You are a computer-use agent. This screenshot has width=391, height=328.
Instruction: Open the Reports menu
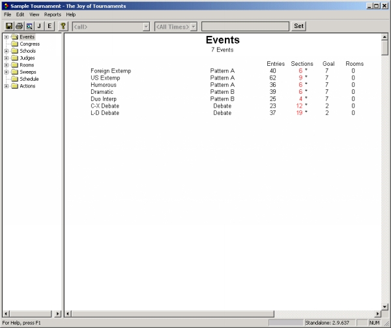click(x=52, y=14)
